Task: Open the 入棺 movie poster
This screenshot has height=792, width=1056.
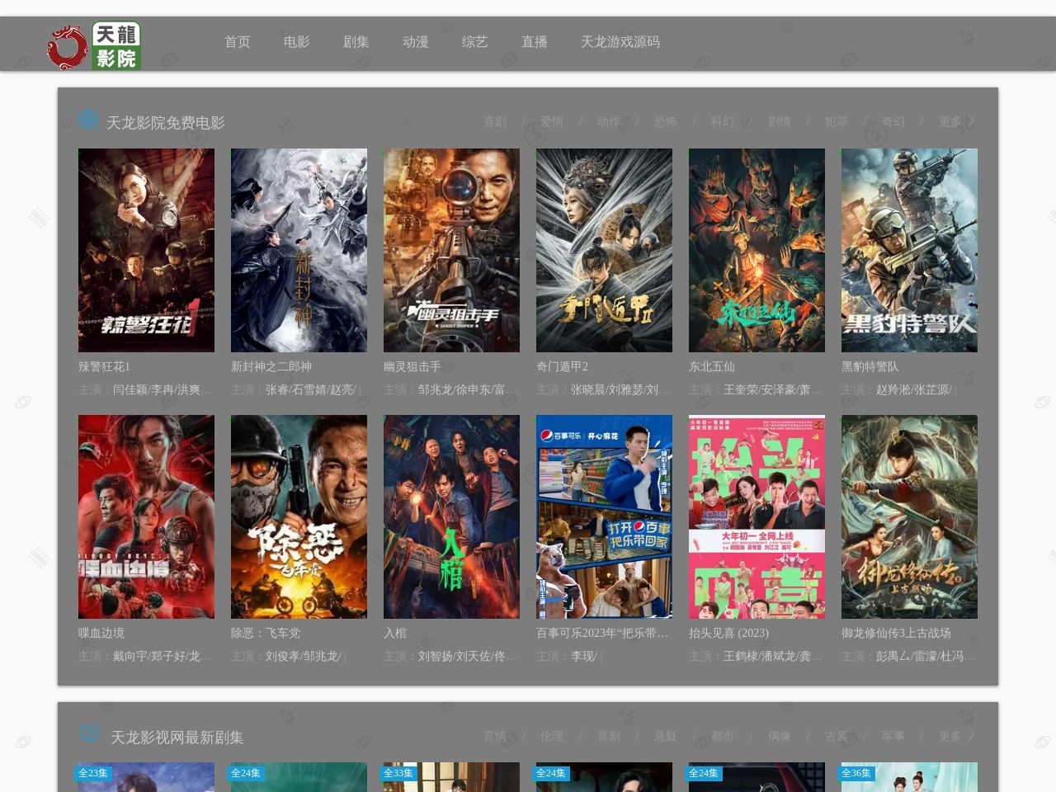Action: point(451,516)
